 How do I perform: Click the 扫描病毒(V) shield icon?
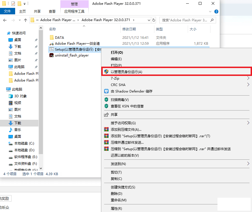[x=106, y=100]
